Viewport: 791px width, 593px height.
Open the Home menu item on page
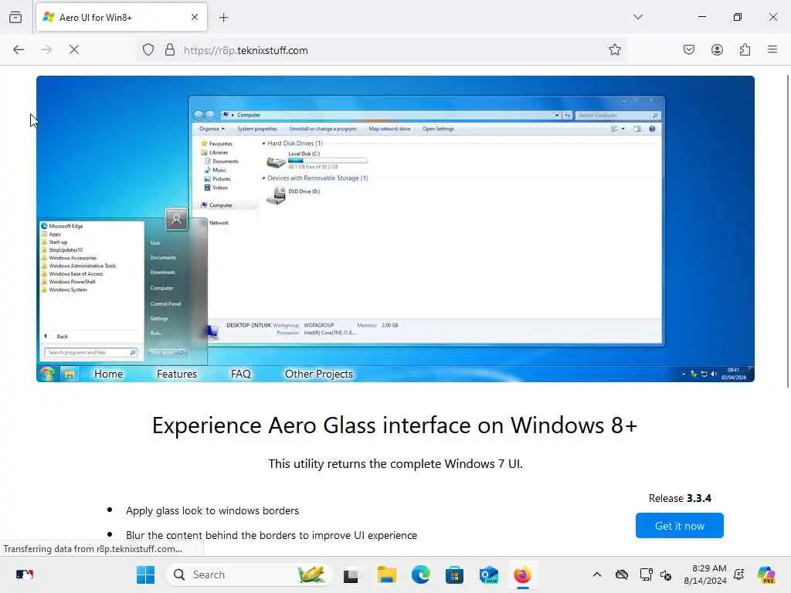click(108, 374)
